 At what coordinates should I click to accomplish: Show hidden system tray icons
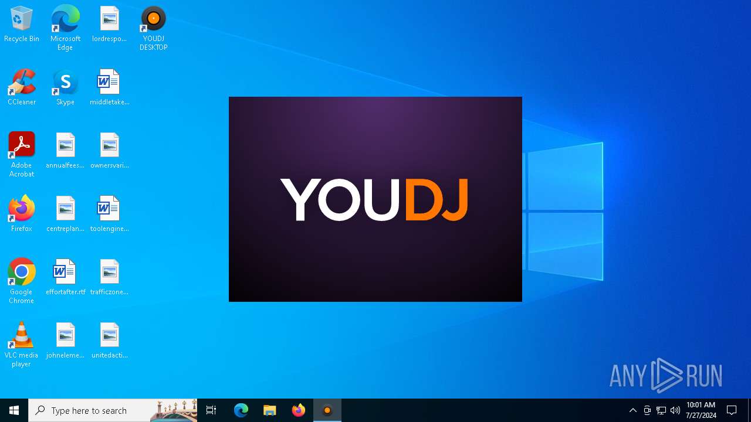(633, 410)
